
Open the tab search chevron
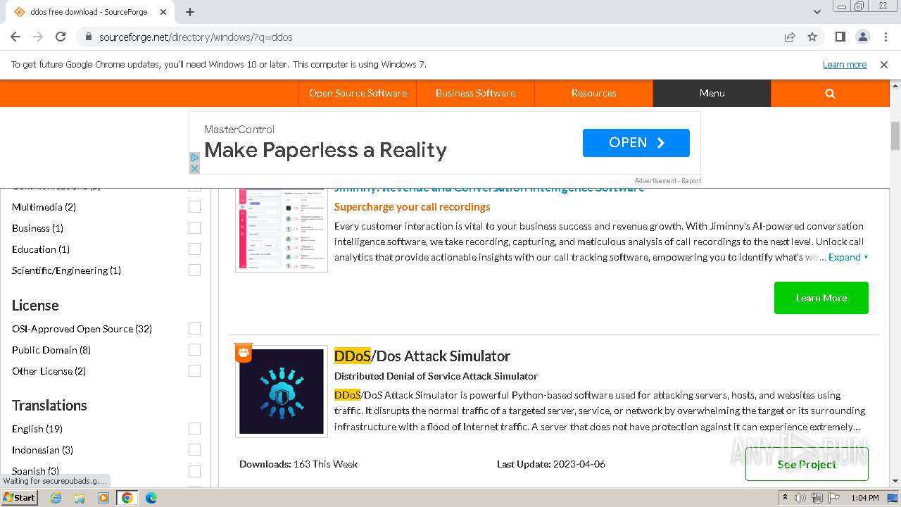click(x=817, y=12)
